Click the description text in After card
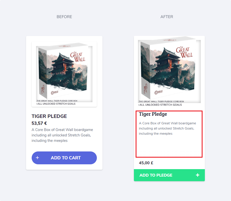This screenshot has width=231, height=201. (168, 128)
